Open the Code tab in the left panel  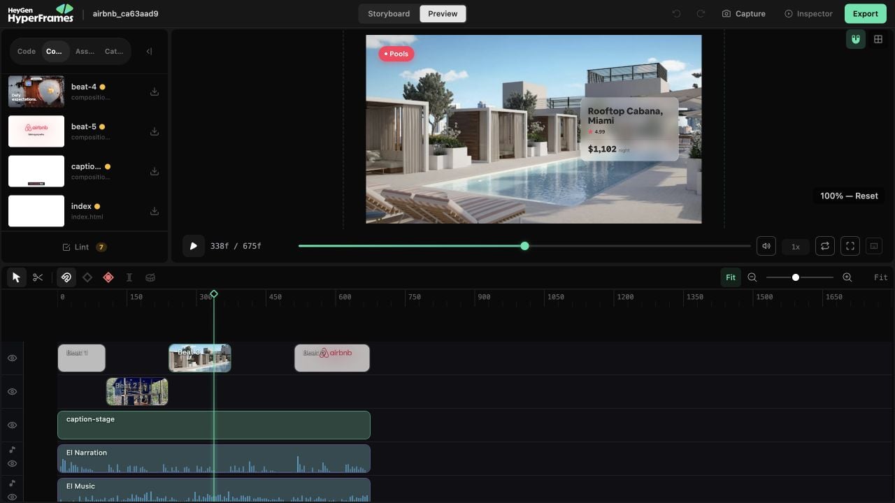pyautogui.click(x=27, y=51)
